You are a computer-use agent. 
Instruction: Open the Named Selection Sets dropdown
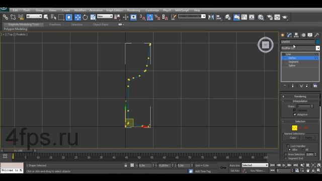[192, 16]
